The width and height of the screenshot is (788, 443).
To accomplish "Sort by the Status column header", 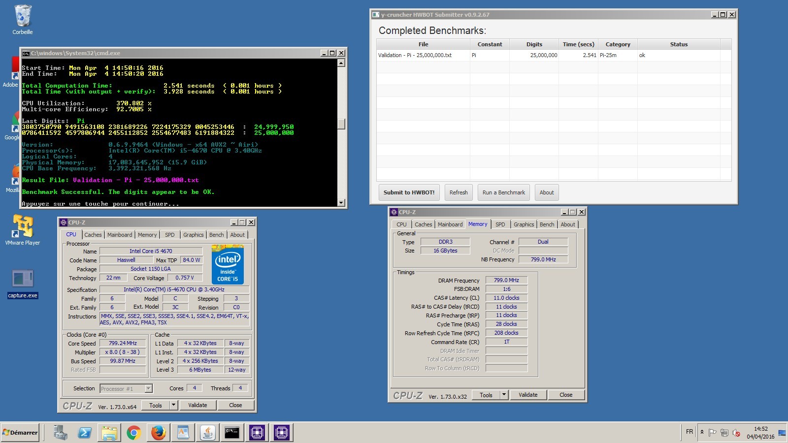I will (679, 44).
